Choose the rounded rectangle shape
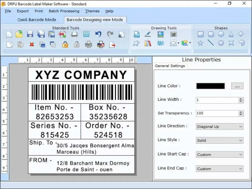Screen dimensions: 252x189 [211, 34]
